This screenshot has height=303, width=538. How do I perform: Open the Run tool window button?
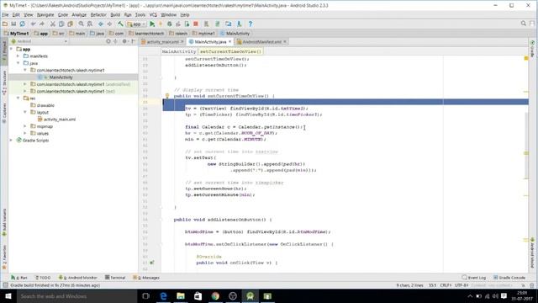click(19, 277)
